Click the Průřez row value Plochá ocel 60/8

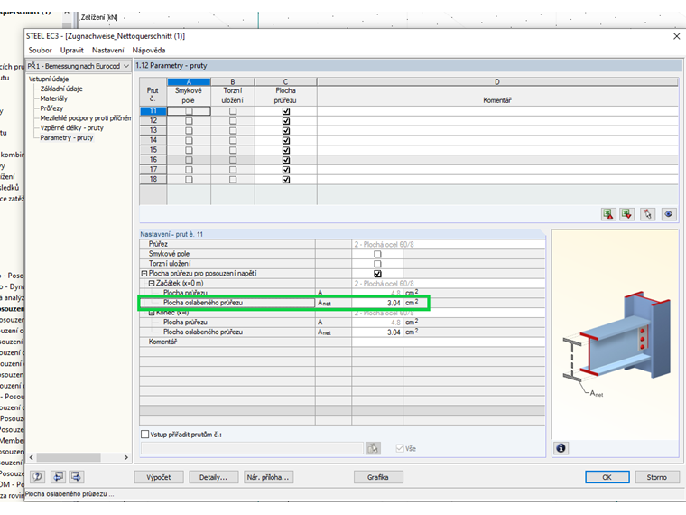[449, 244]
